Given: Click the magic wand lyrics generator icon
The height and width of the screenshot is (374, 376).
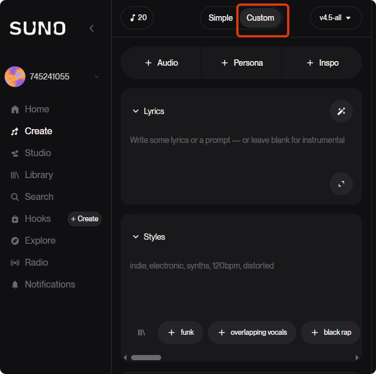Looking at the screenshot, I should coord(341,111).
